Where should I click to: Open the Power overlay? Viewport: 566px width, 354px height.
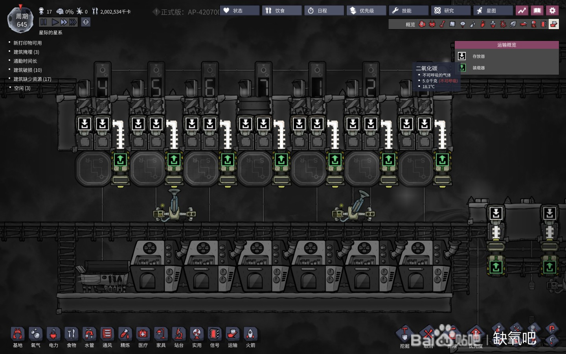tap(432, 24)
